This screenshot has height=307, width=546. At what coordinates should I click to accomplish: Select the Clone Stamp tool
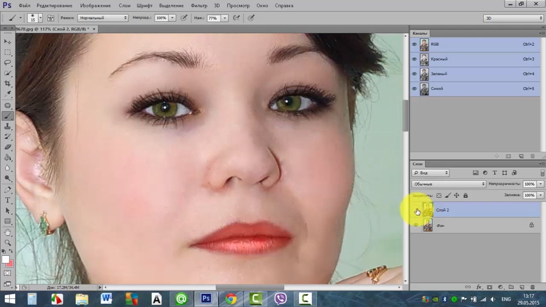(8, 127)
